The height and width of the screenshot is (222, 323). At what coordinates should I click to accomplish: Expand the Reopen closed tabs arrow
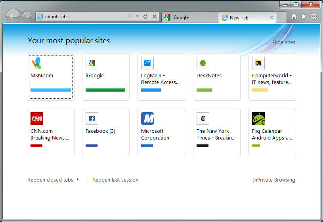78,180
